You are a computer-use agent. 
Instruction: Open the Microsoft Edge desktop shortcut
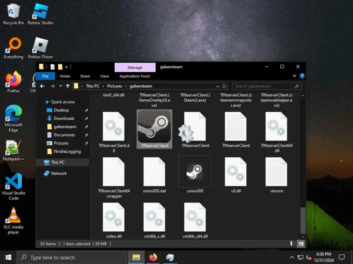[x=13, y=119]
